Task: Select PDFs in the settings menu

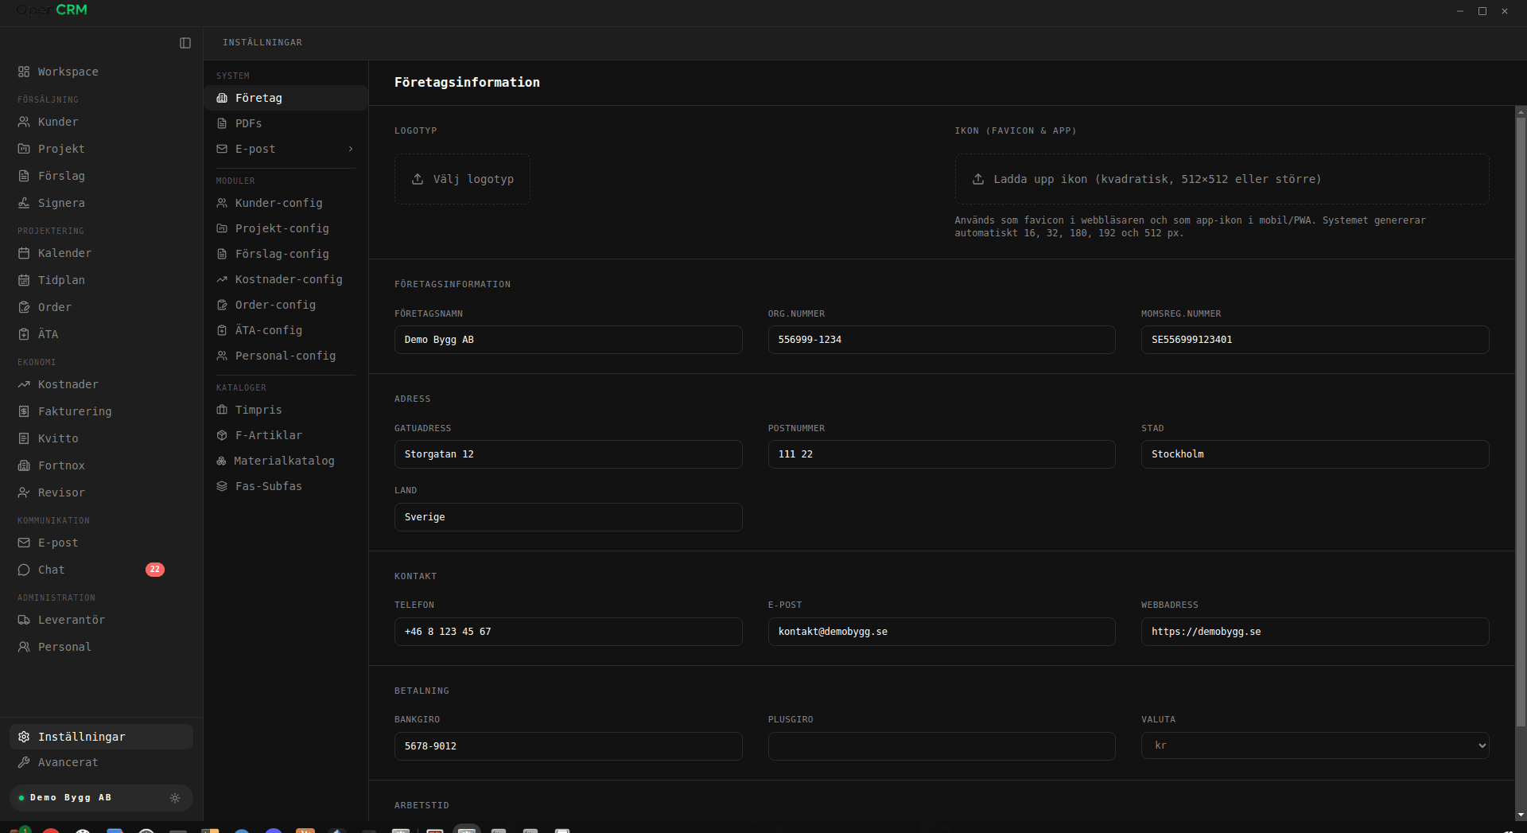Action: pos(286,123)
